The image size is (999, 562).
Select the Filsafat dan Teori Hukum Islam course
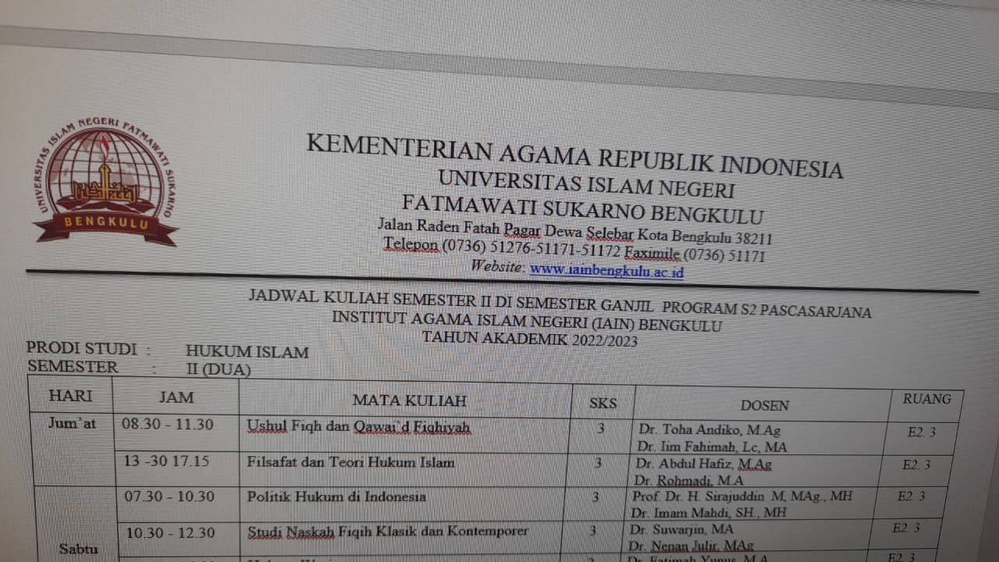click(x=350, y=462)
